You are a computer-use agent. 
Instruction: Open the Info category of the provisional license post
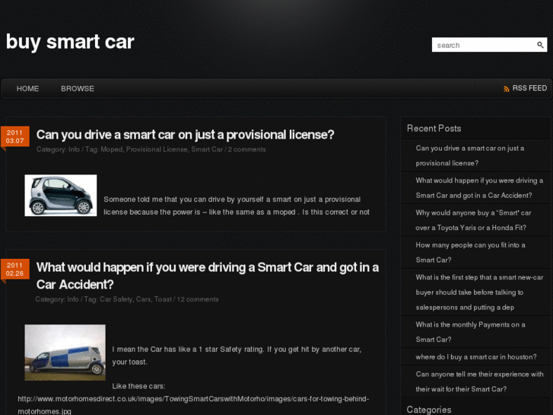click(x=74, y=149)
